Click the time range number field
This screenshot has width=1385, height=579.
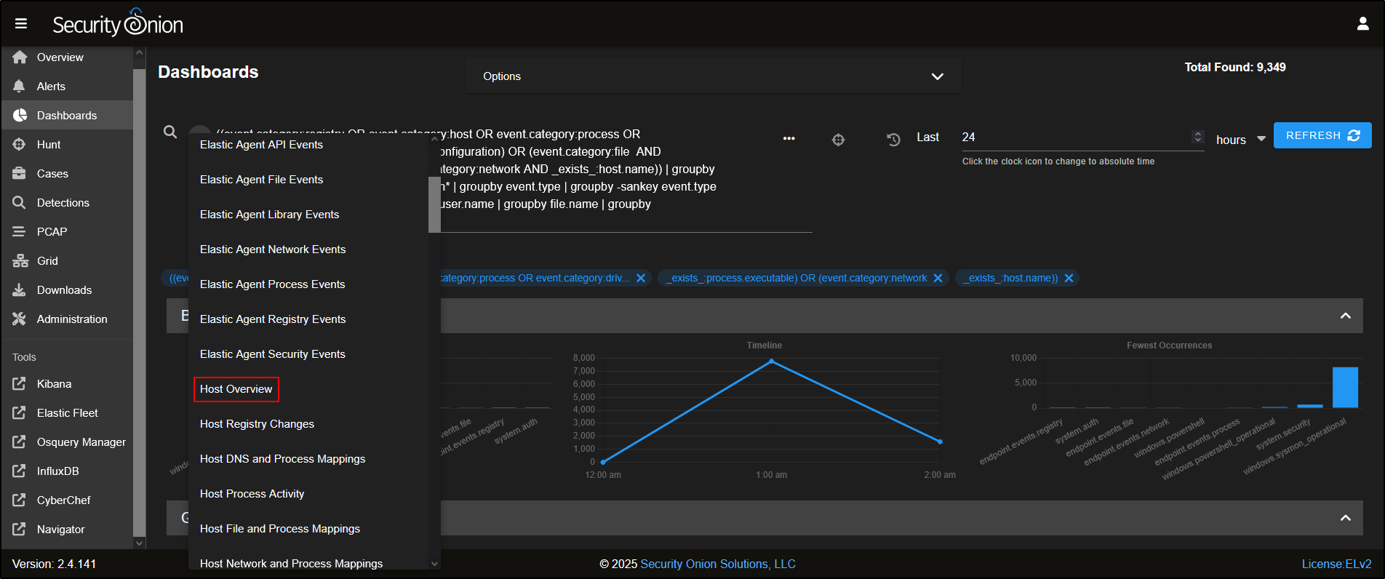(1074, 137)
